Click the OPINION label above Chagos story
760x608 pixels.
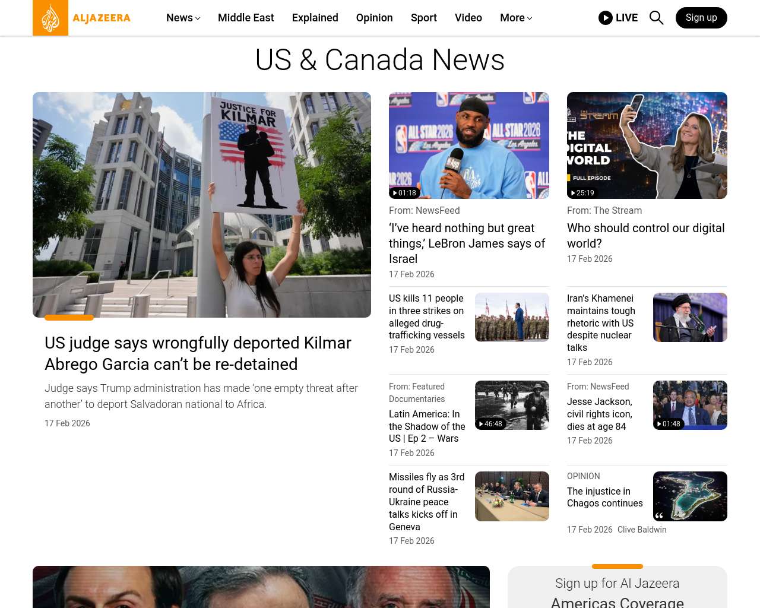(x=584, y=476)
